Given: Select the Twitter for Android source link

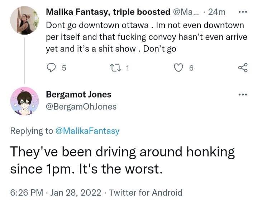Looking at the screenshot, I should pos(146,193).
